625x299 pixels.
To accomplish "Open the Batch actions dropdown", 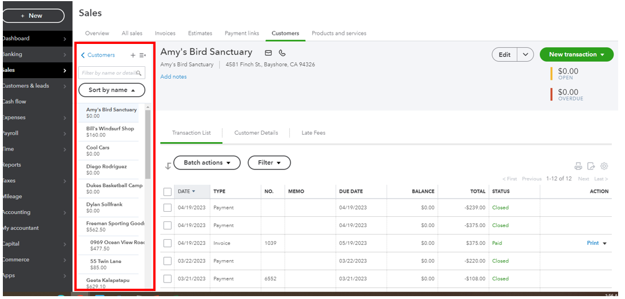I will coord(207,163).
